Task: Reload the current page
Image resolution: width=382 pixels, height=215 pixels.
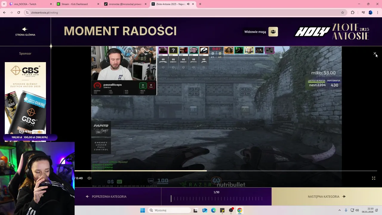Action: [19, 13]
